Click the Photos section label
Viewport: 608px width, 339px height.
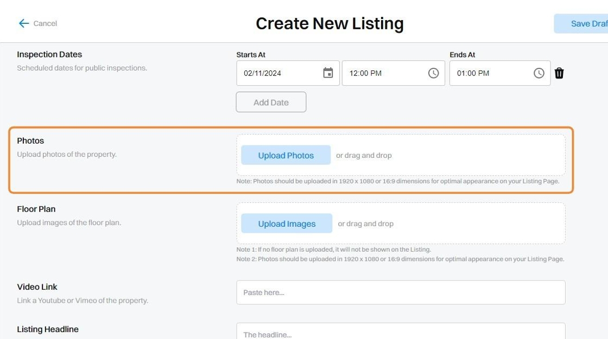click(x=30, y=141)
